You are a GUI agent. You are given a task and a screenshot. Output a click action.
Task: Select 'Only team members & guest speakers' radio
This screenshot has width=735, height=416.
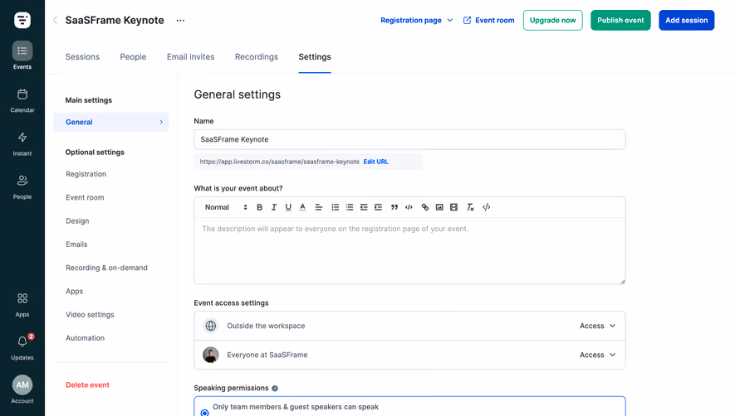point(205,413)
